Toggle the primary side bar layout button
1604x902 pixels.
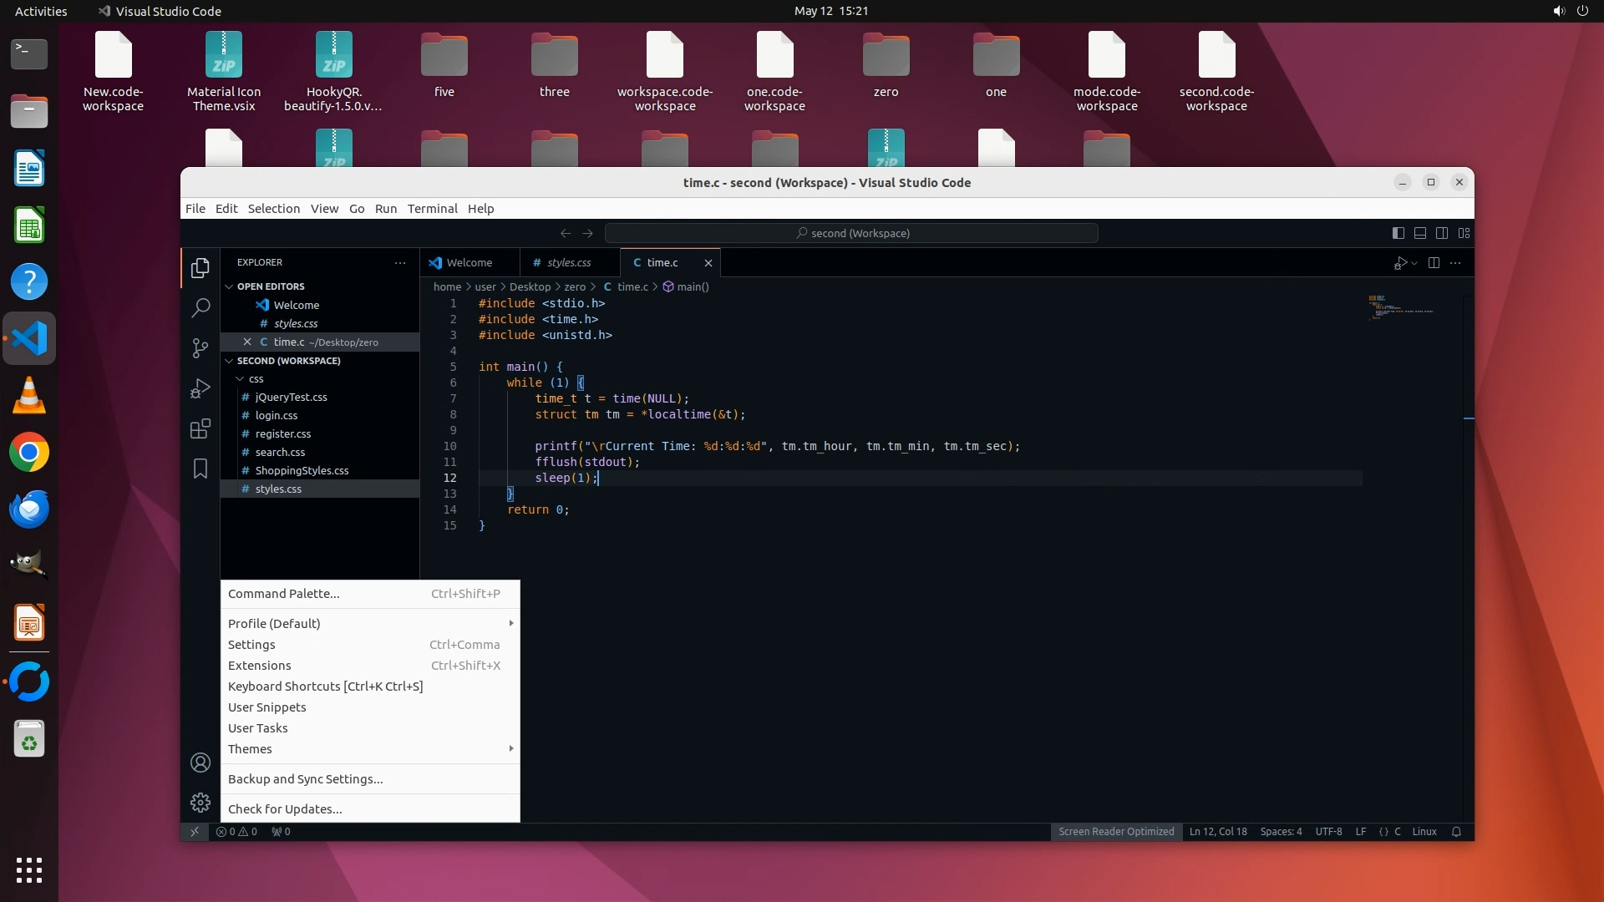(1398, 233)
